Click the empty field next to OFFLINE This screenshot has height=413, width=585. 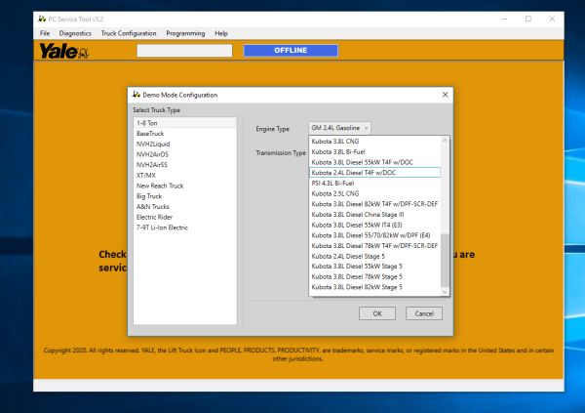184,51
